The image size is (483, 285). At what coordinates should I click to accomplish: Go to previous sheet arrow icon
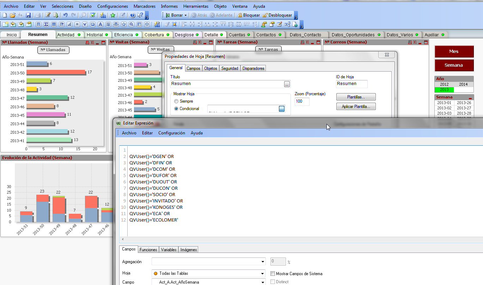(x=13, y=24)
